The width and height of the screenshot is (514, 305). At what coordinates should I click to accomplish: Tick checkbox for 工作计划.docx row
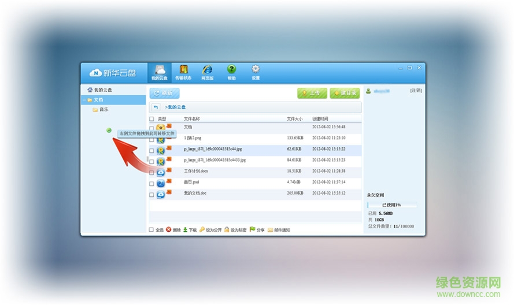pos(151,173)
